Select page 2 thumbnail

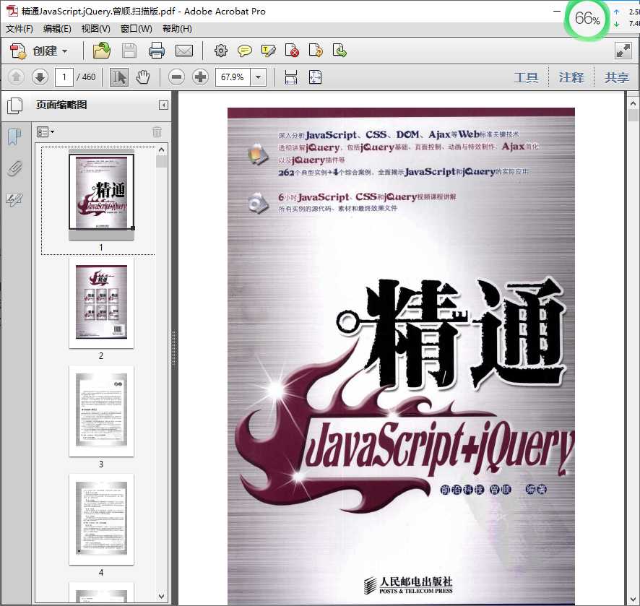click(101, 303)
